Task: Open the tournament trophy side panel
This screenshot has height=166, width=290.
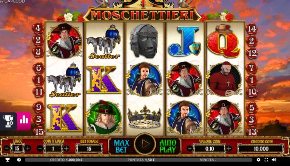Action: (8, 121)
